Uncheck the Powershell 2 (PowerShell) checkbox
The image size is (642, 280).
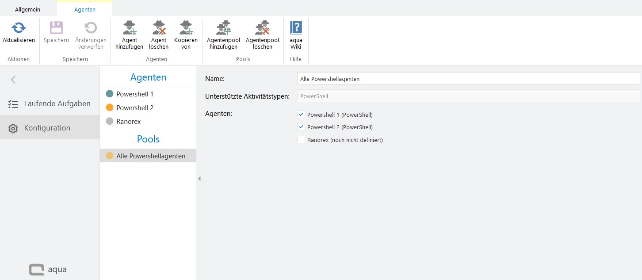pos(301,127)
